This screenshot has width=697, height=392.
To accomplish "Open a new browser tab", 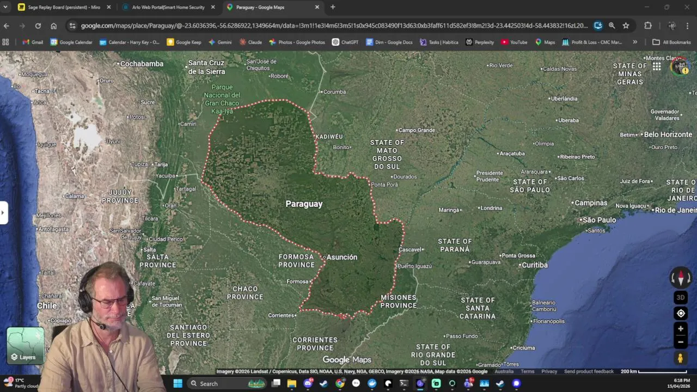I will point(333,7).
